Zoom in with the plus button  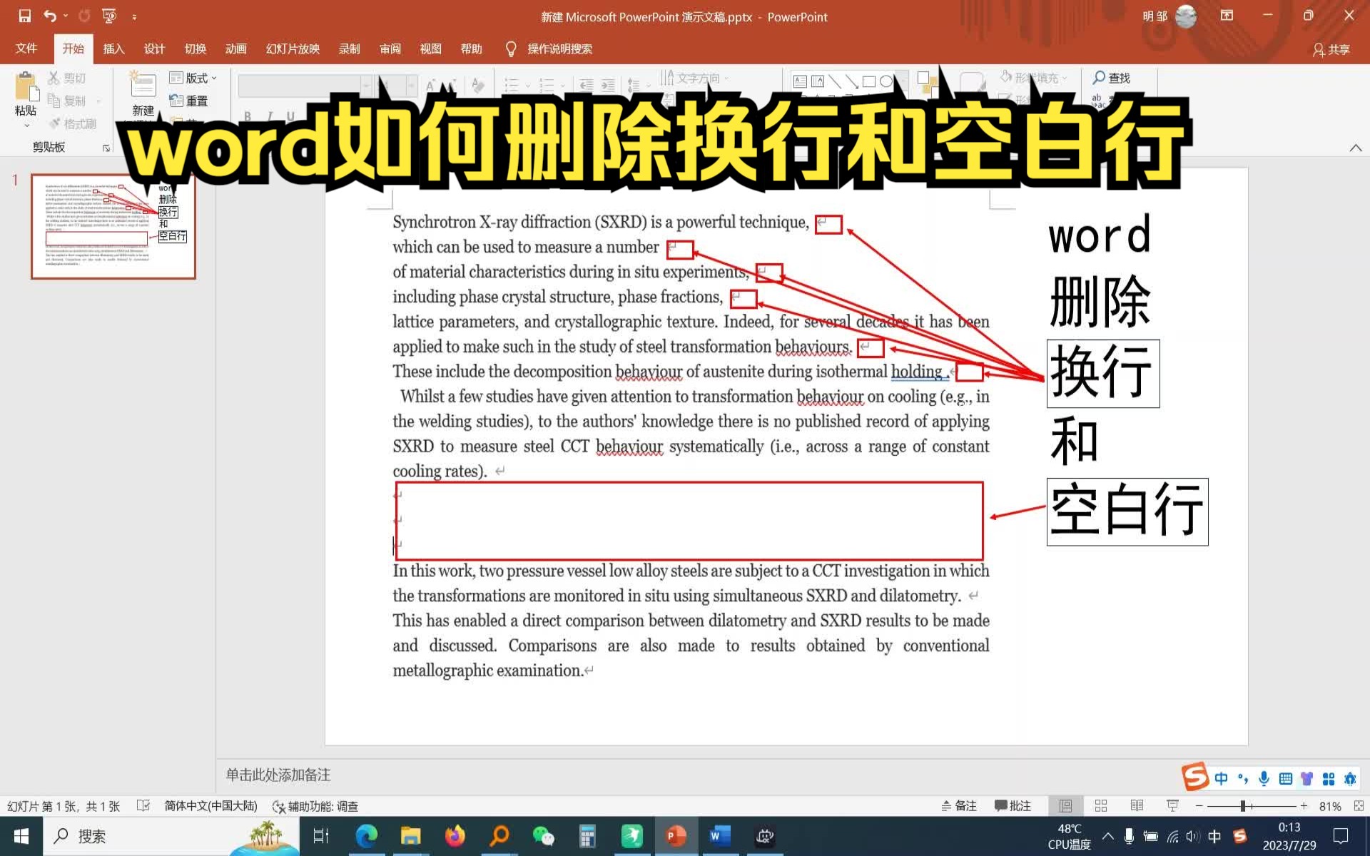click(x=1304, y=805)
